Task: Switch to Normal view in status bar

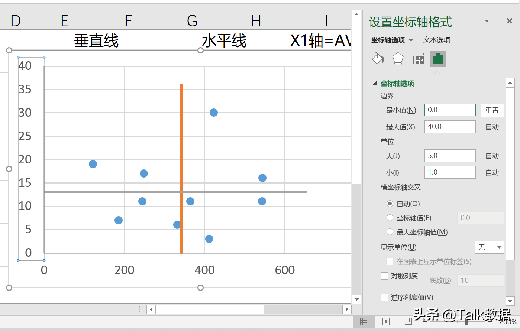Action: (x=364, y=321)
